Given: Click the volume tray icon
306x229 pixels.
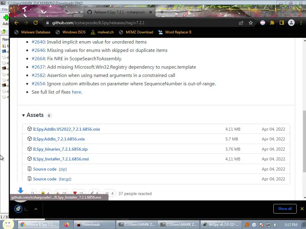Looking at the screenshot, I should [276, 225].
